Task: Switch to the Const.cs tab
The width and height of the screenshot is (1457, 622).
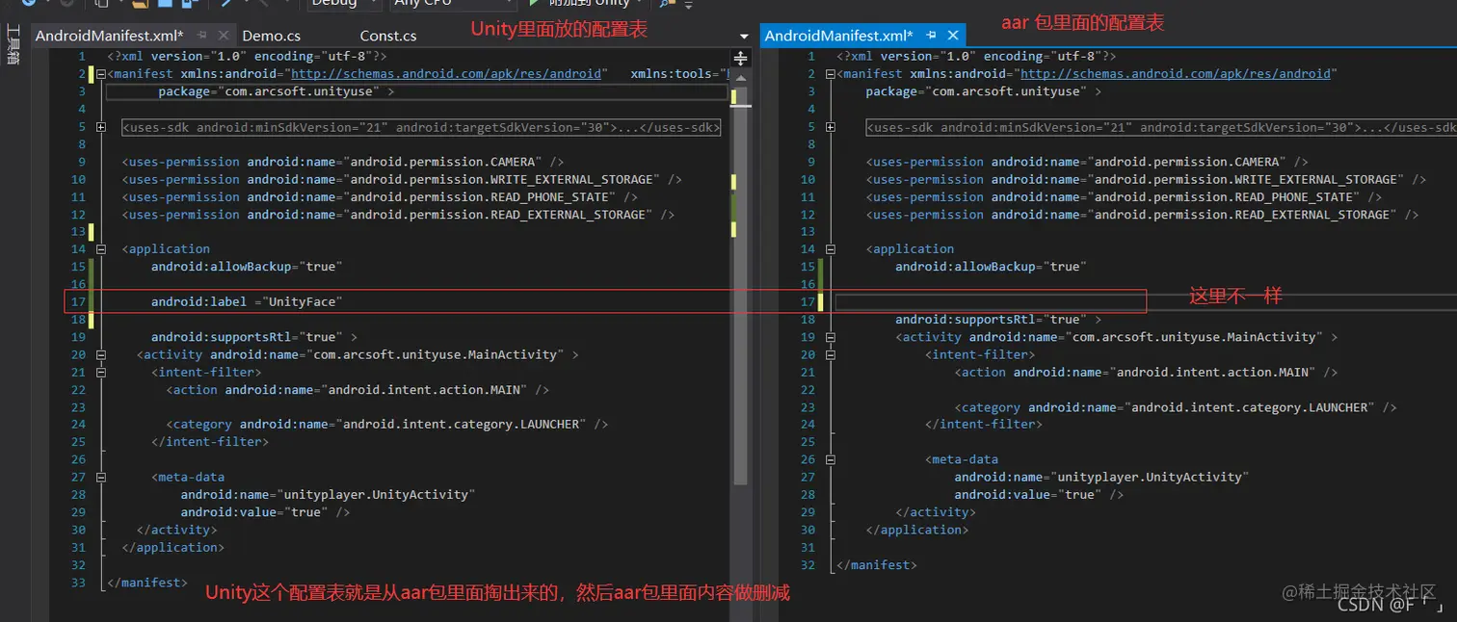Action: [x=387, y=36]
